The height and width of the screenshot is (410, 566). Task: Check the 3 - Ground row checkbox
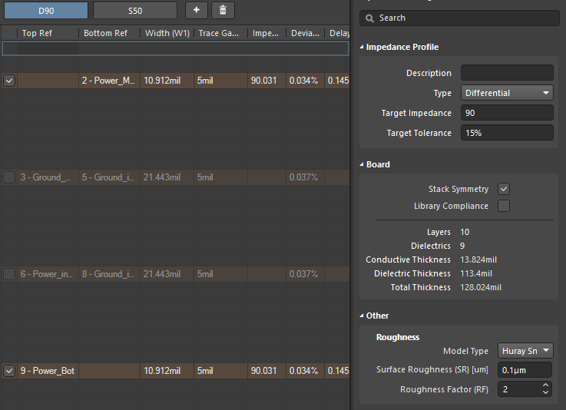[9, 177]
